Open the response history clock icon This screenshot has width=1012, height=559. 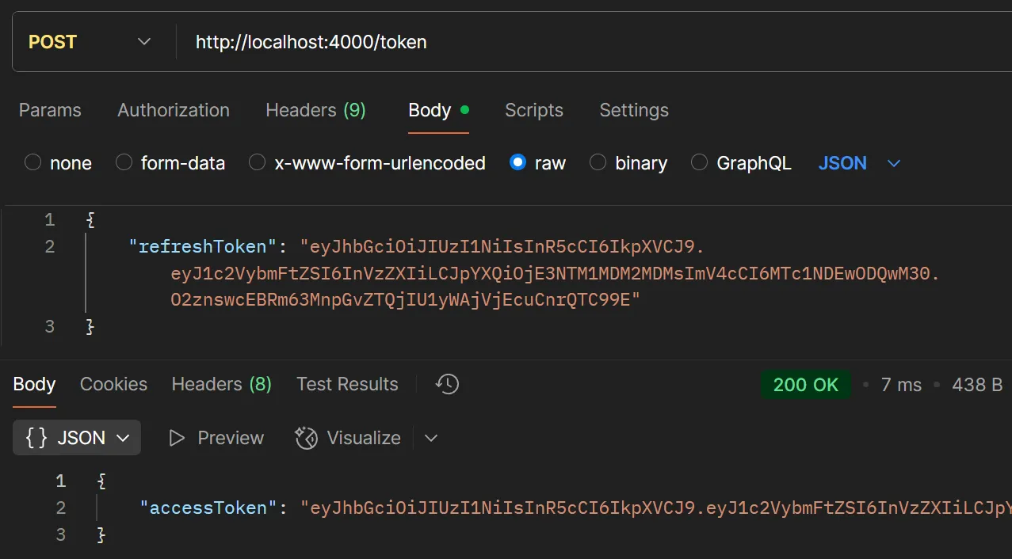(x=446, y=384)
